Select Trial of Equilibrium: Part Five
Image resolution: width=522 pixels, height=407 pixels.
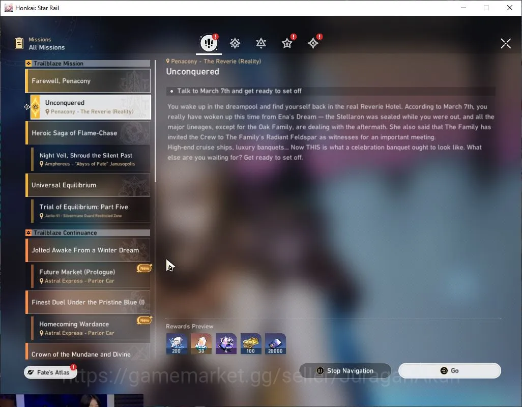pyautogui.click(x=91, y=211)
